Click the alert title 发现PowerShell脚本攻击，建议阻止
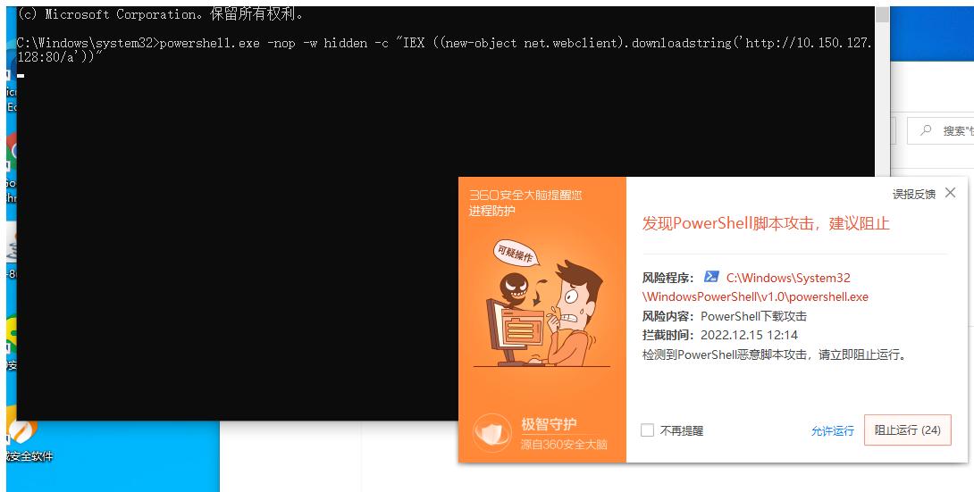Screen dimensions: 974x492 766,223
